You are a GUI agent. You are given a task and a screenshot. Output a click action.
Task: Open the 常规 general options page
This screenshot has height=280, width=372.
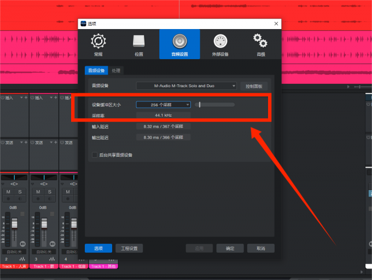(x=98, y=45)
